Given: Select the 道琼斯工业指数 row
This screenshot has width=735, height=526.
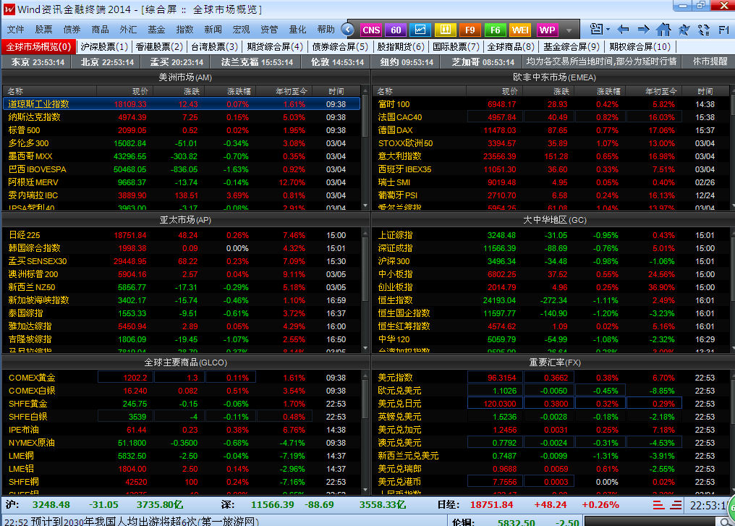Looking at the screenshot, I should 182,104.
